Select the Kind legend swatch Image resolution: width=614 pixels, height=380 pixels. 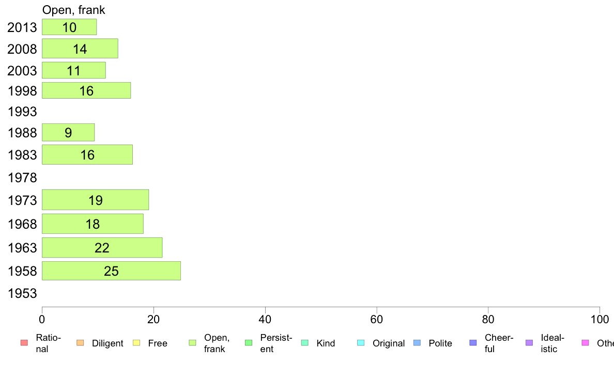tap(304, 343)
